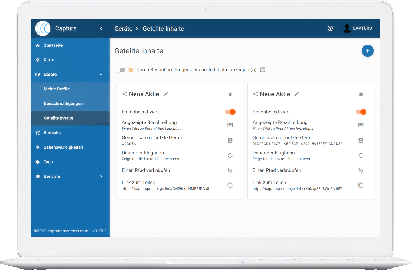Click share icon on CDCD8F card
Screen dimensions: 411x270
[x=256, y=94]
